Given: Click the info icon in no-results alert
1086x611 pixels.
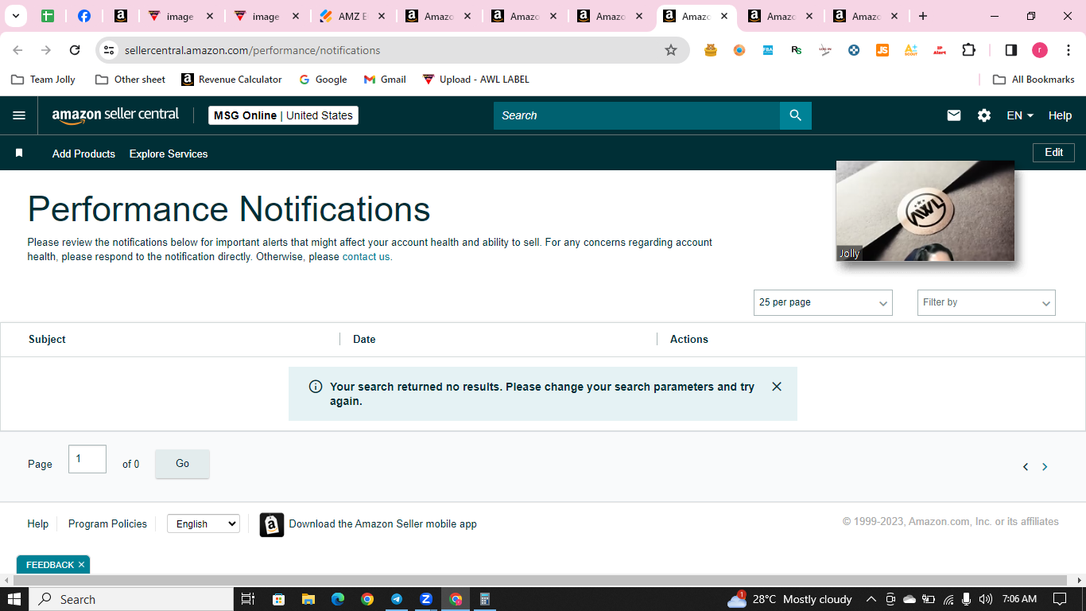Looking at the screenshot, I should 316,387.
